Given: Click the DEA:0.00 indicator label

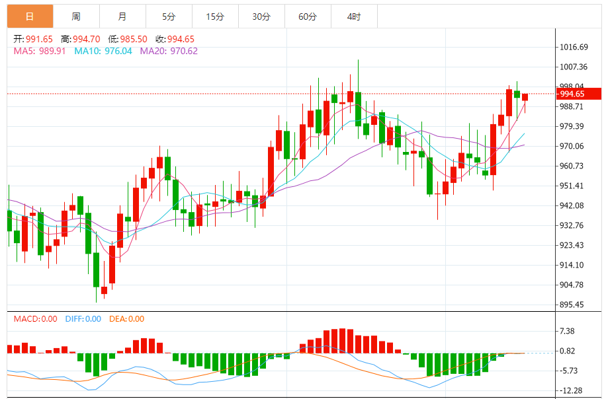Looking at the screenshot, I should [x=127, y=318].
